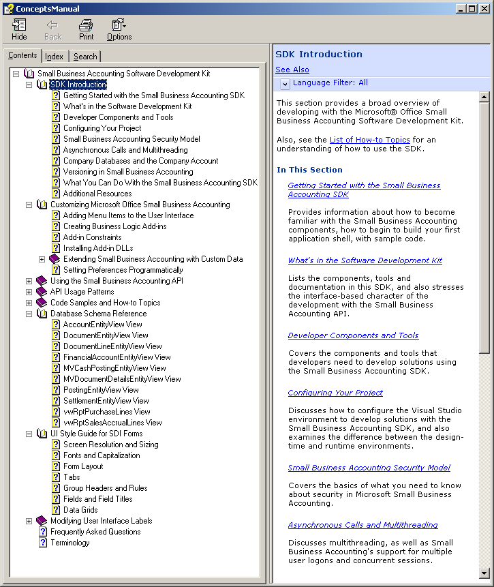Select MVCashPostingEntityView View topic
This screenshot has height=587, width=494.
114,368
